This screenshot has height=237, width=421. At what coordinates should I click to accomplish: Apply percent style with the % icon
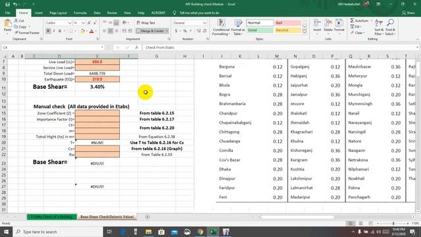[x=185, y=31]
